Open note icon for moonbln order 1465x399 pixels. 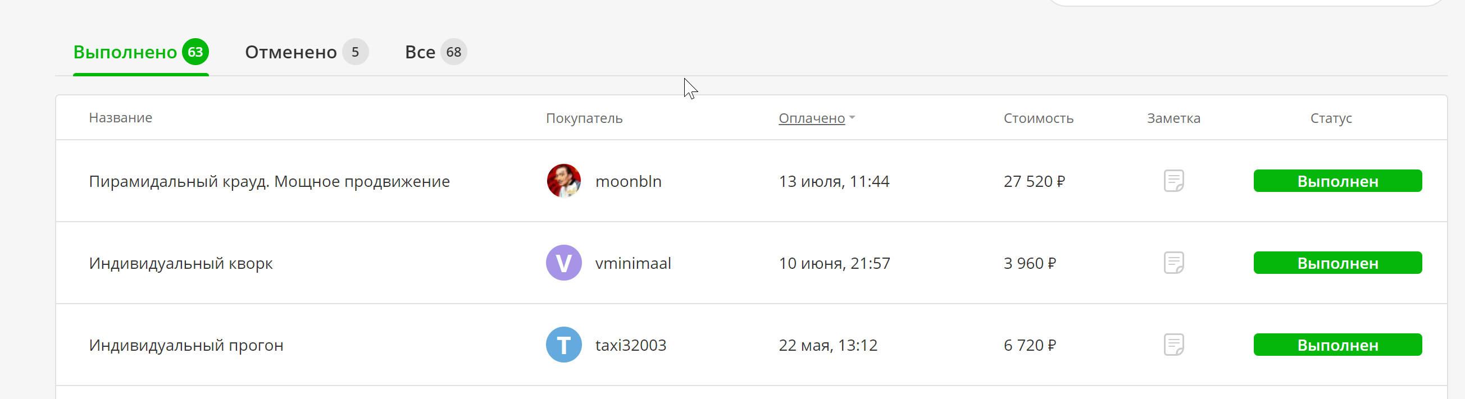[1173, 181]
